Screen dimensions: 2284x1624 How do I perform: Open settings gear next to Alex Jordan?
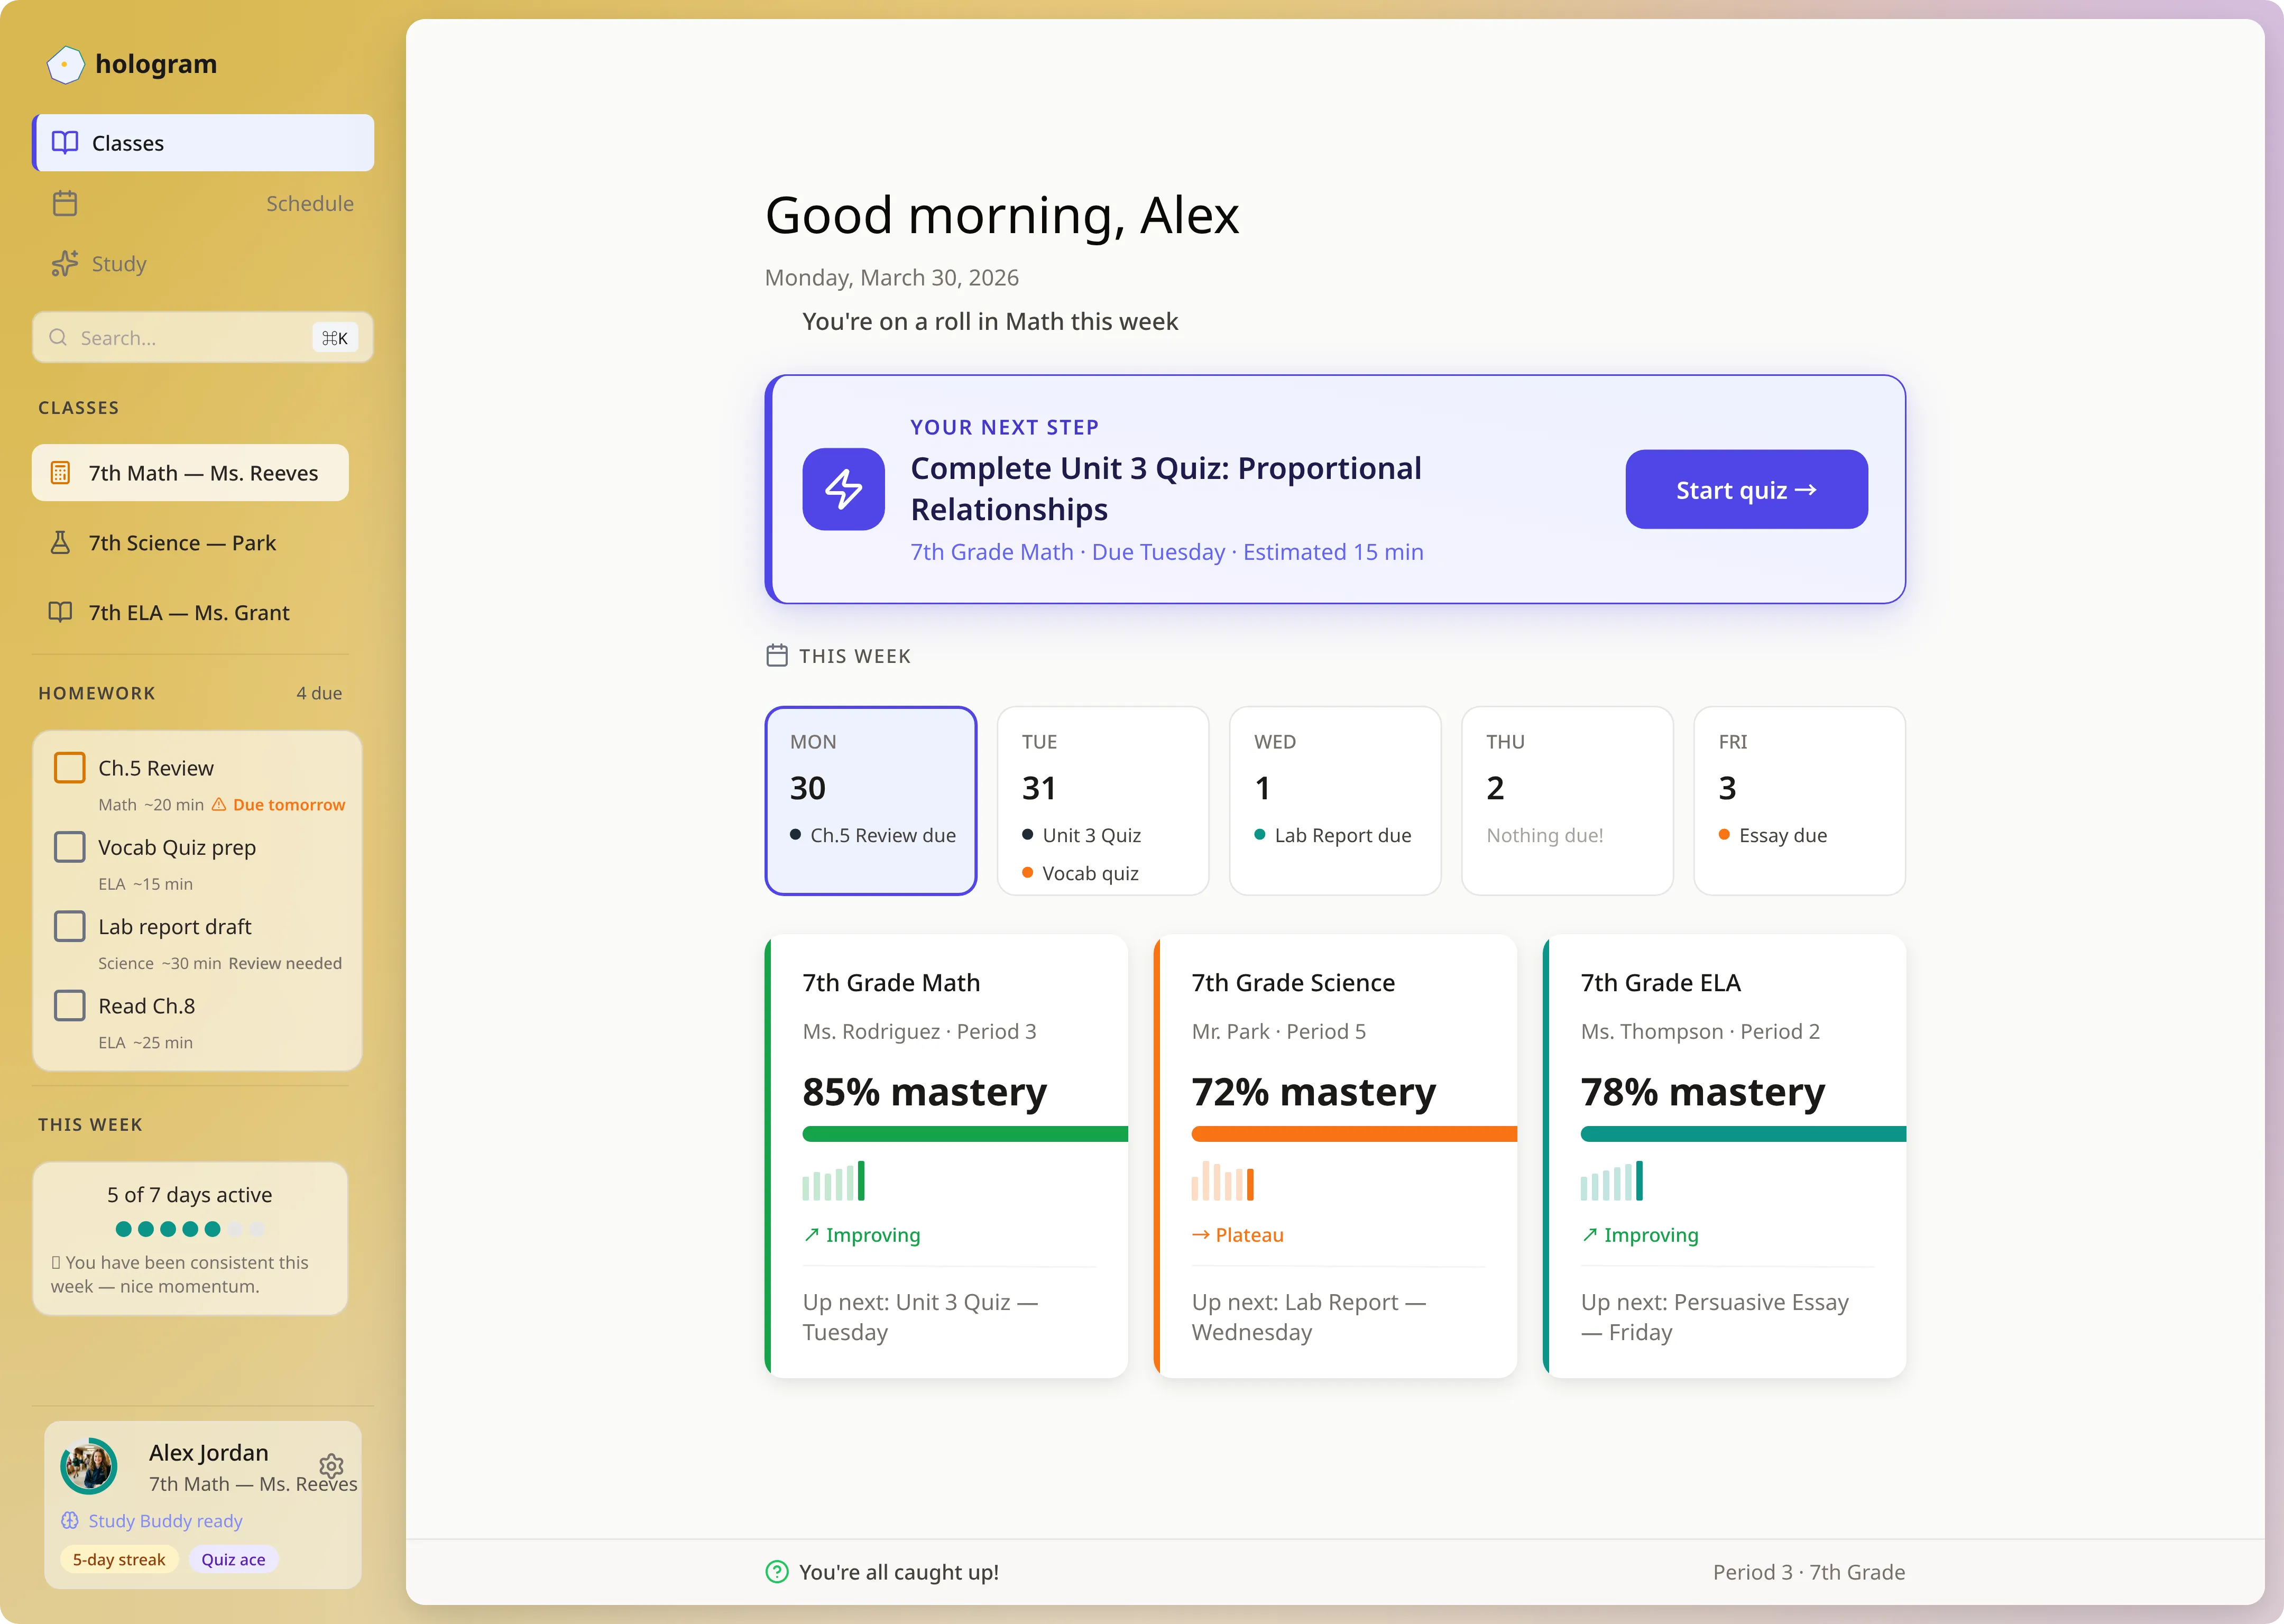(331, 1466)
